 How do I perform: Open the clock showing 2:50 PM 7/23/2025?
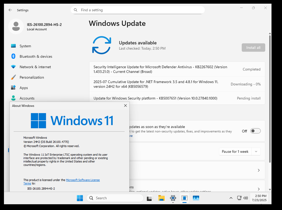[x=259, y=198]
